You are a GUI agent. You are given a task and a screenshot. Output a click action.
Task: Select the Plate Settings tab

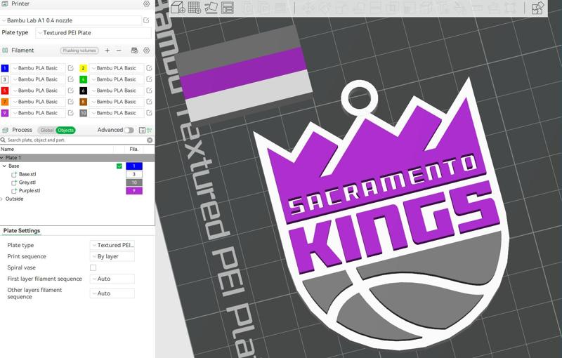[x=22, y=230]
